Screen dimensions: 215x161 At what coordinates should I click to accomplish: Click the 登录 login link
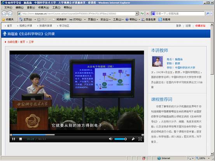(178, 26)
